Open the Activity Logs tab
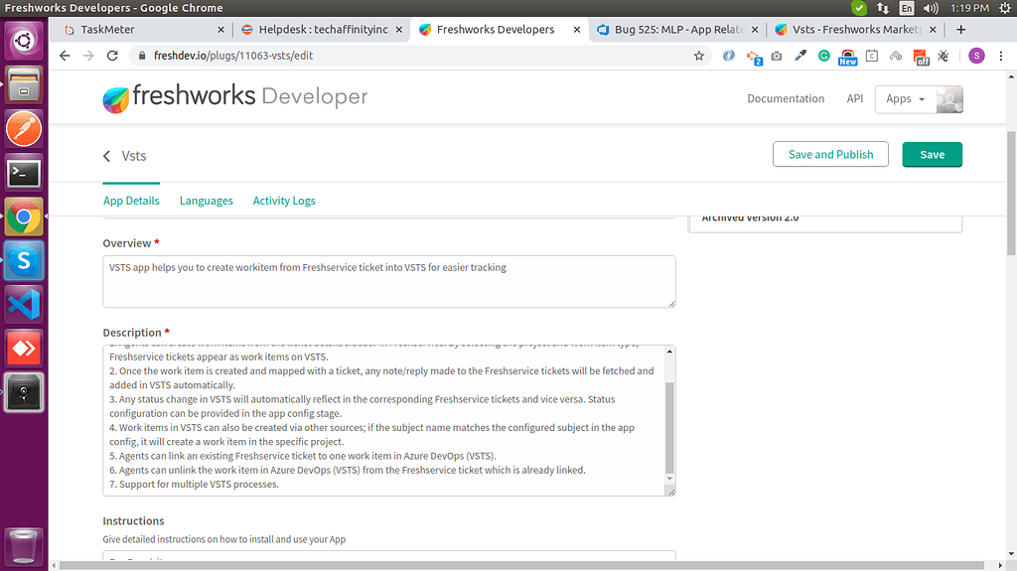Image resolution: width=1017 pixels, height=571 pixels. coord(284,201)
